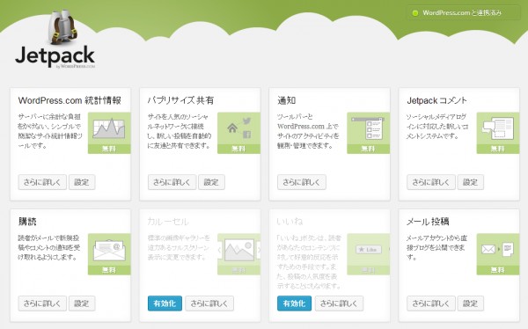Click the 無料 label in 統計情報 card
Screen dimensions: 528x329
pos(109,149)
